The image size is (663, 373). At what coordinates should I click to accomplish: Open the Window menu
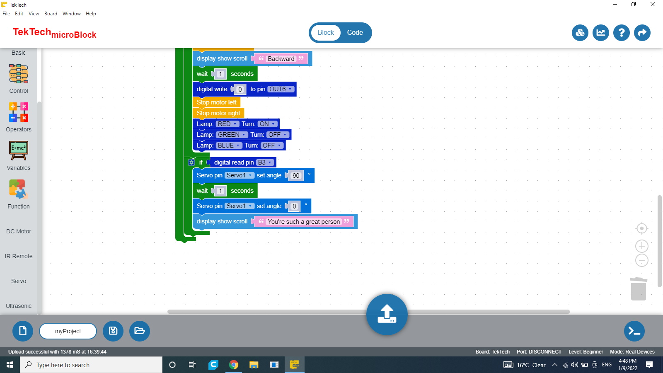click(x=72, y=14)
